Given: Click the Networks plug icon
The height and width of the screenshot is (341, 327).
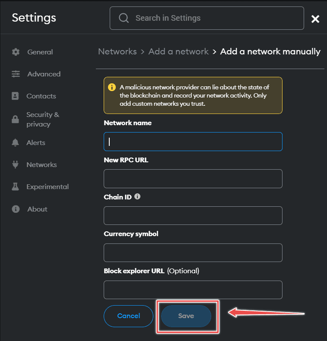Looking at the screenshot, I should tap(16, 164).
